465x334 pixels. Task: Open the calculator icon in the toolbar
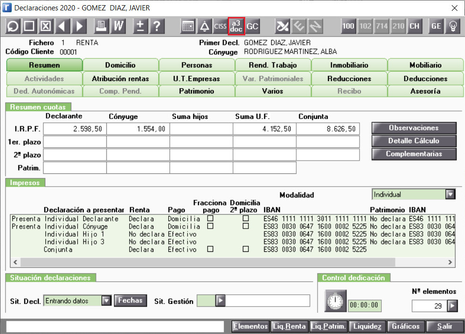(188, 26)
